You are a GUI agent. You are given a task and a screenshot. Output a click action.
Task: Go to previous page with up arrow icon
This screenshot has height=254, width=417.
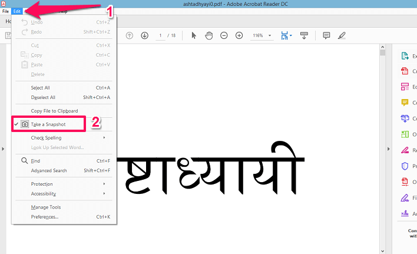click(x=129, y=35)
